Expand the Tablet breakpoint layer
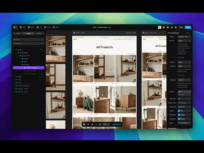The image size is (204, 153). (x=14, y=77)
